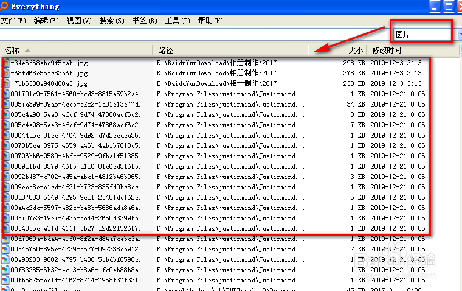Screen dimensions: 462x291
Task: Click the file icon of -7bb6300e940d00a3.jpg
Action: tap(5, 83)
